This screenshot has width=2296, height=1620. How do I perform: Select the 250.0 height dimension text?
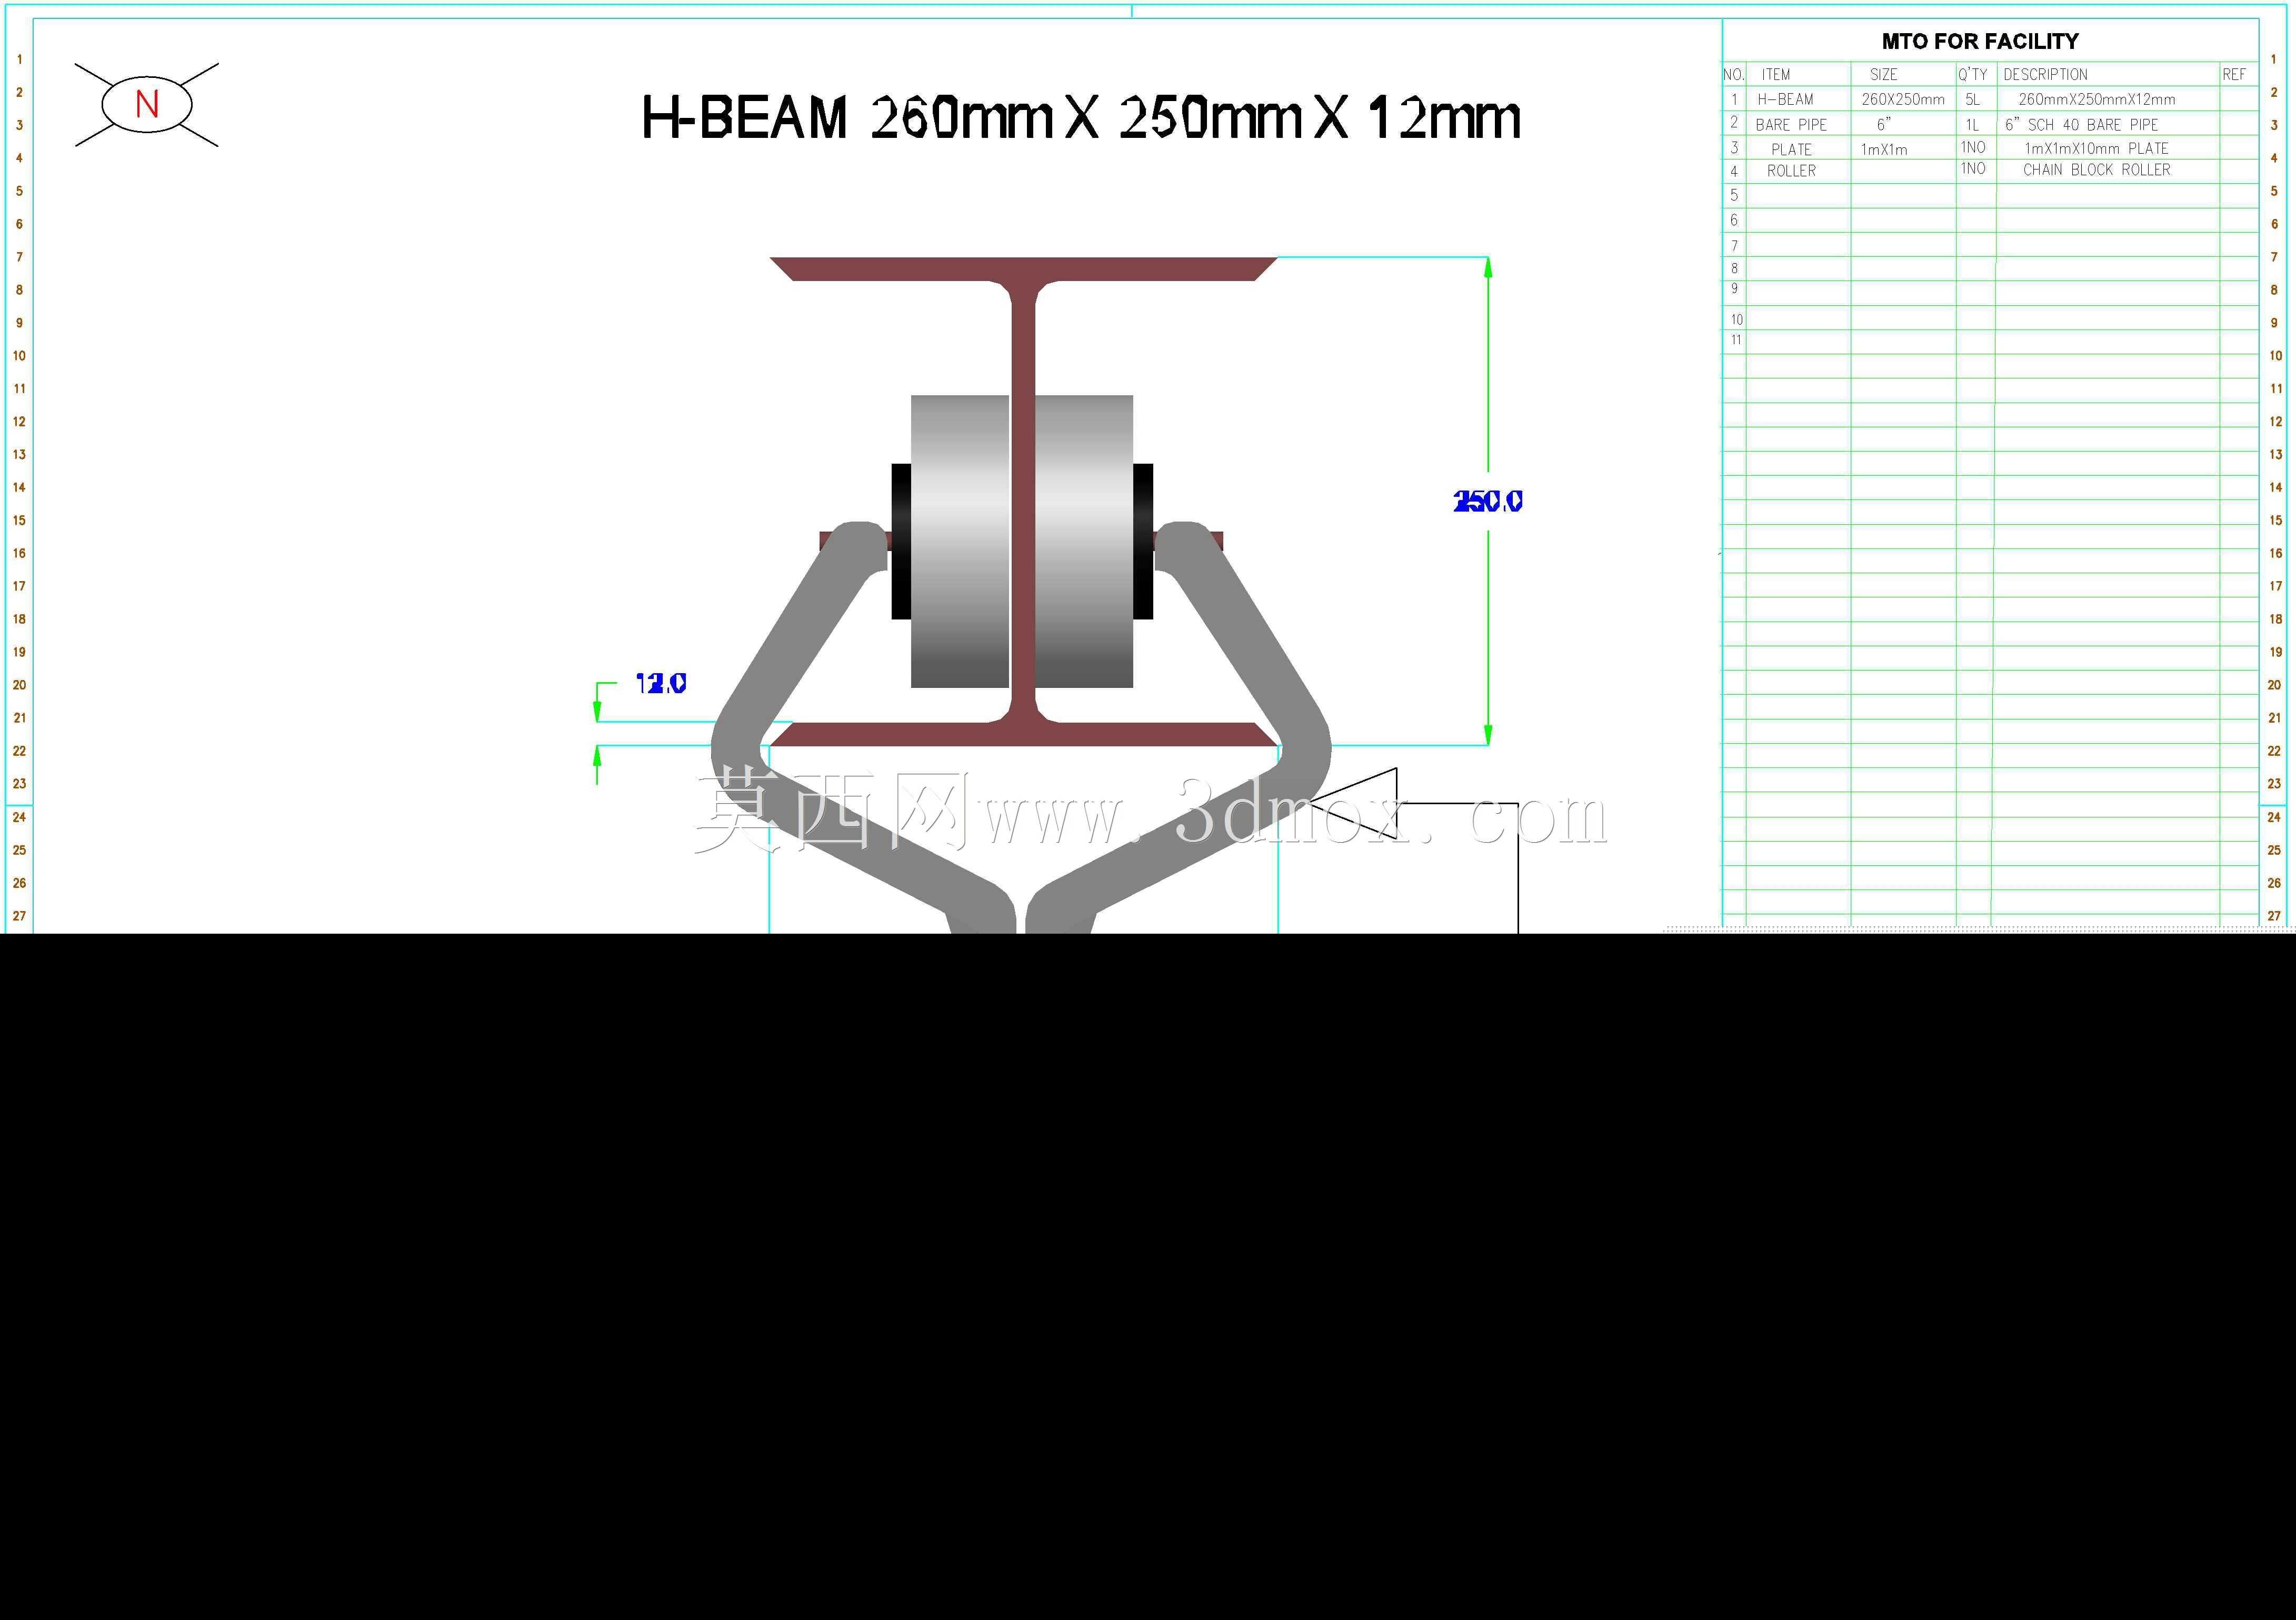click(x=1488, y=501)
